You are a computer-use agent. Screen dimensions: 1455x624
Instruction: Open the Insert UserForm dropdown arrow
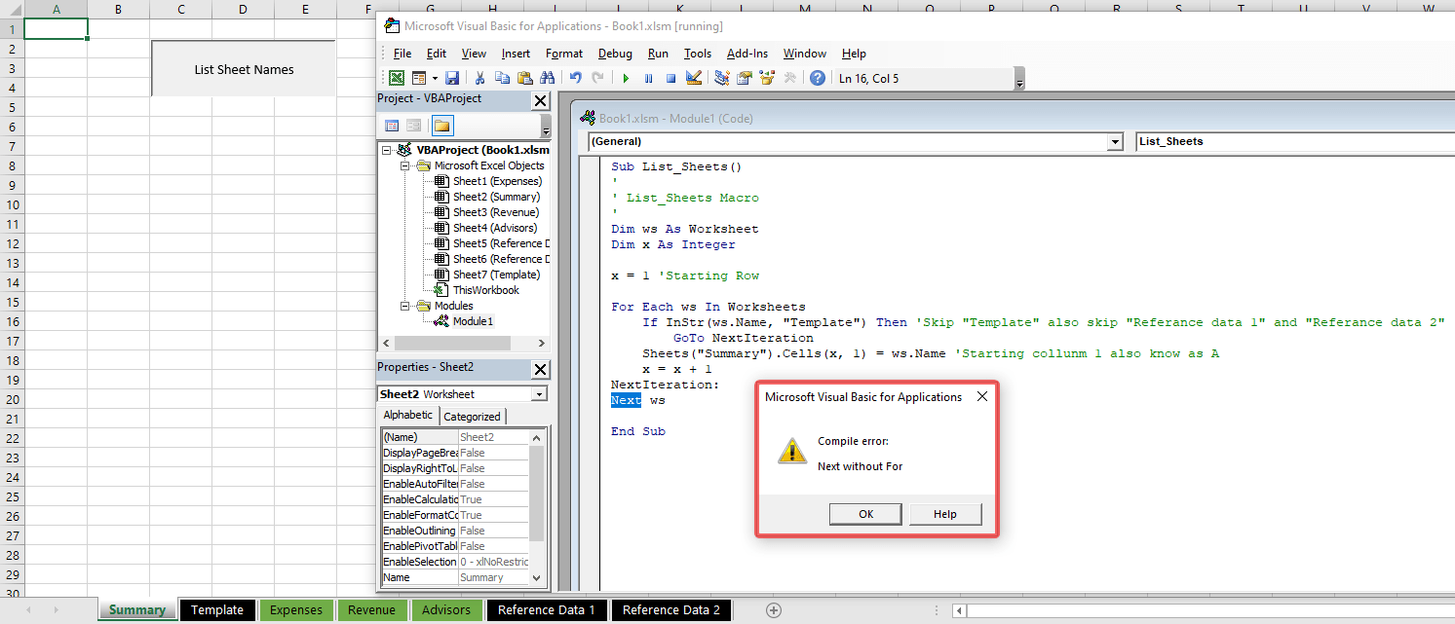pyautogui.click(x=434, y=78)
